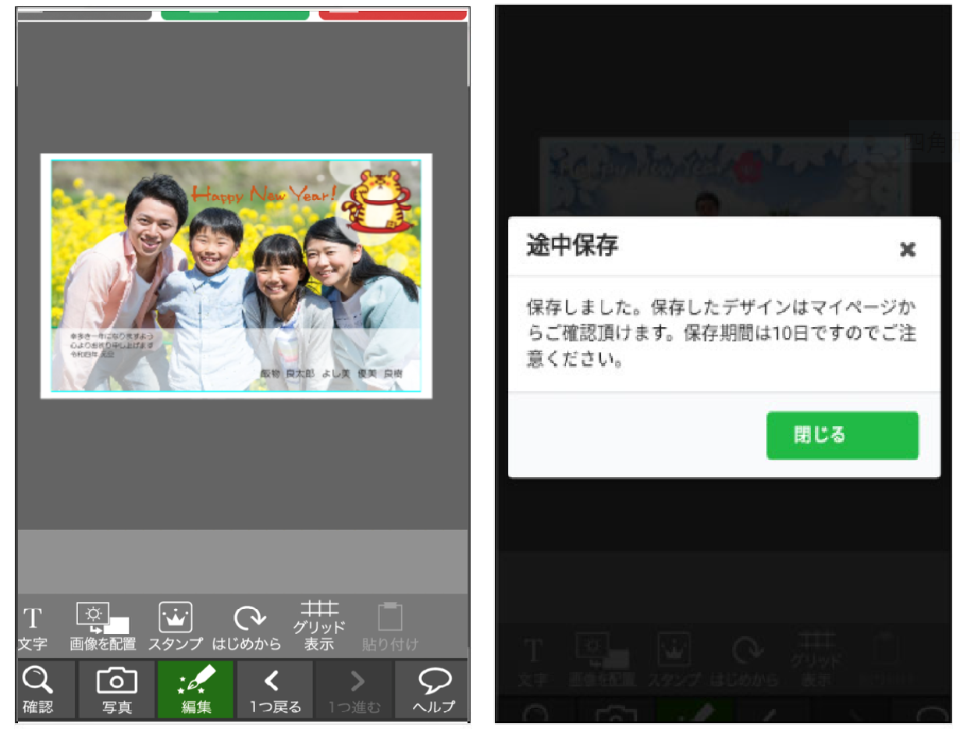Open the スタンプ stamp picker
The image size is (960, 737).
point(175,626)
